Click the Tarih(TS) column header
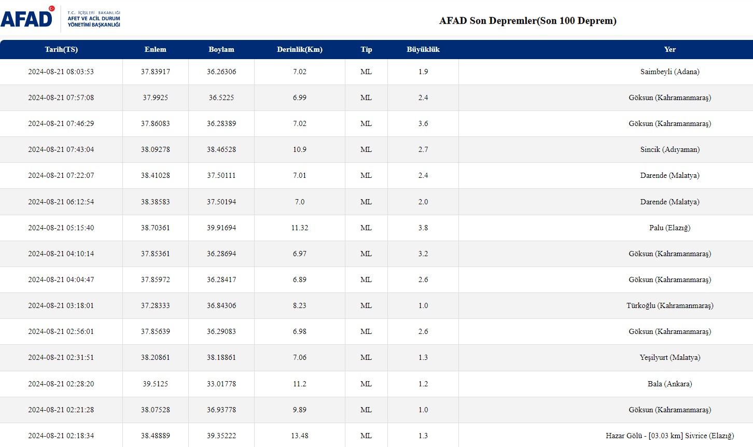The width and height of the screenshot is (753, 447). tap(61, 49)
